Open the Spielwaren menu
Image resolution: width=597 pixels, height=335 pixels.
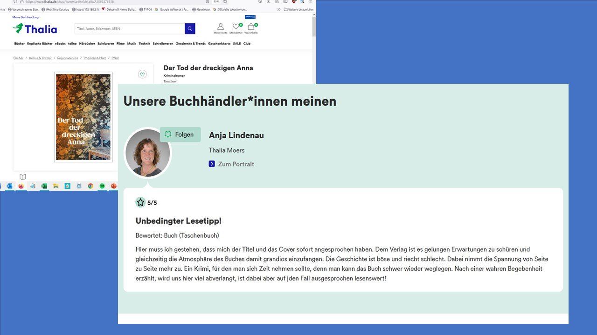106,44
